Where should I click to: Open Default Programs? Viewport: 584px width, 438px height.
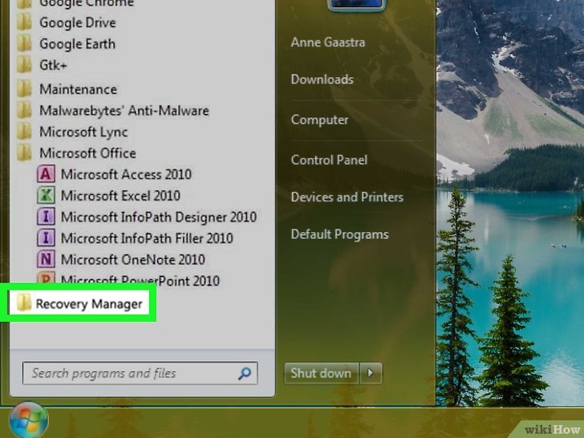[339, 234]
